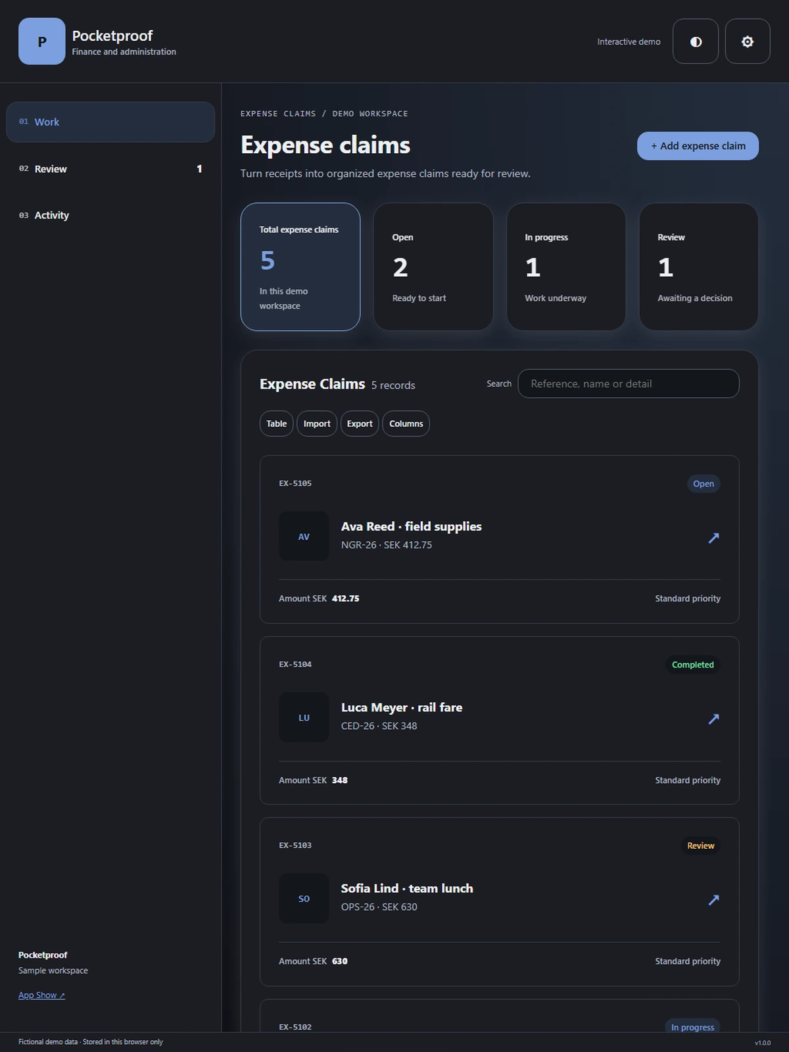Follow the App Show link

tap(41, 995)
